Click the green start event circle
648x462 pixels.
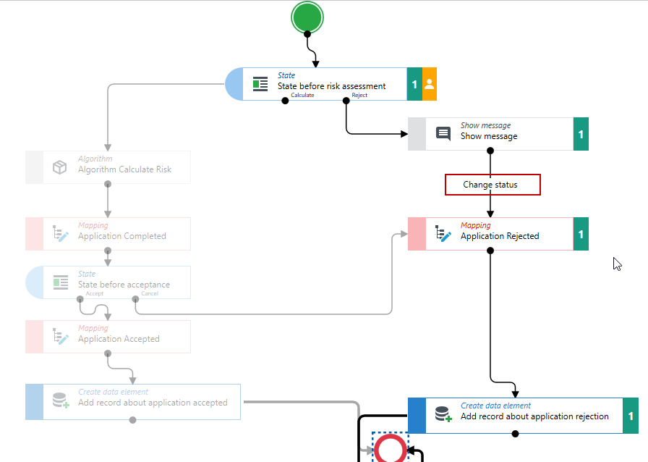(307, 17)
